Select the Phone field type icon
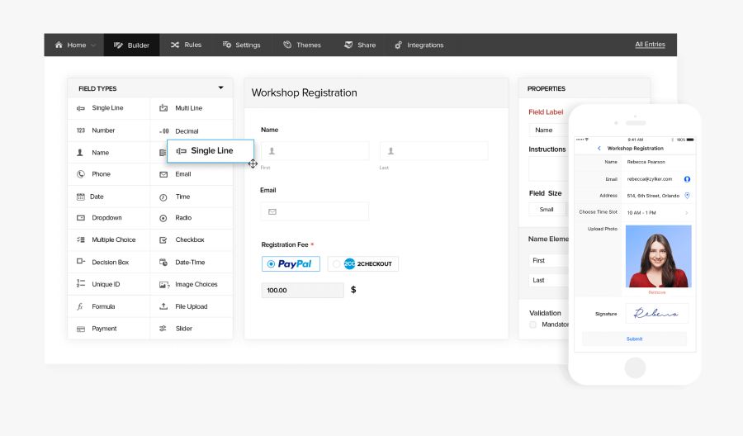Viewport: 743px width, 436px height. click(x=81, y=174)
